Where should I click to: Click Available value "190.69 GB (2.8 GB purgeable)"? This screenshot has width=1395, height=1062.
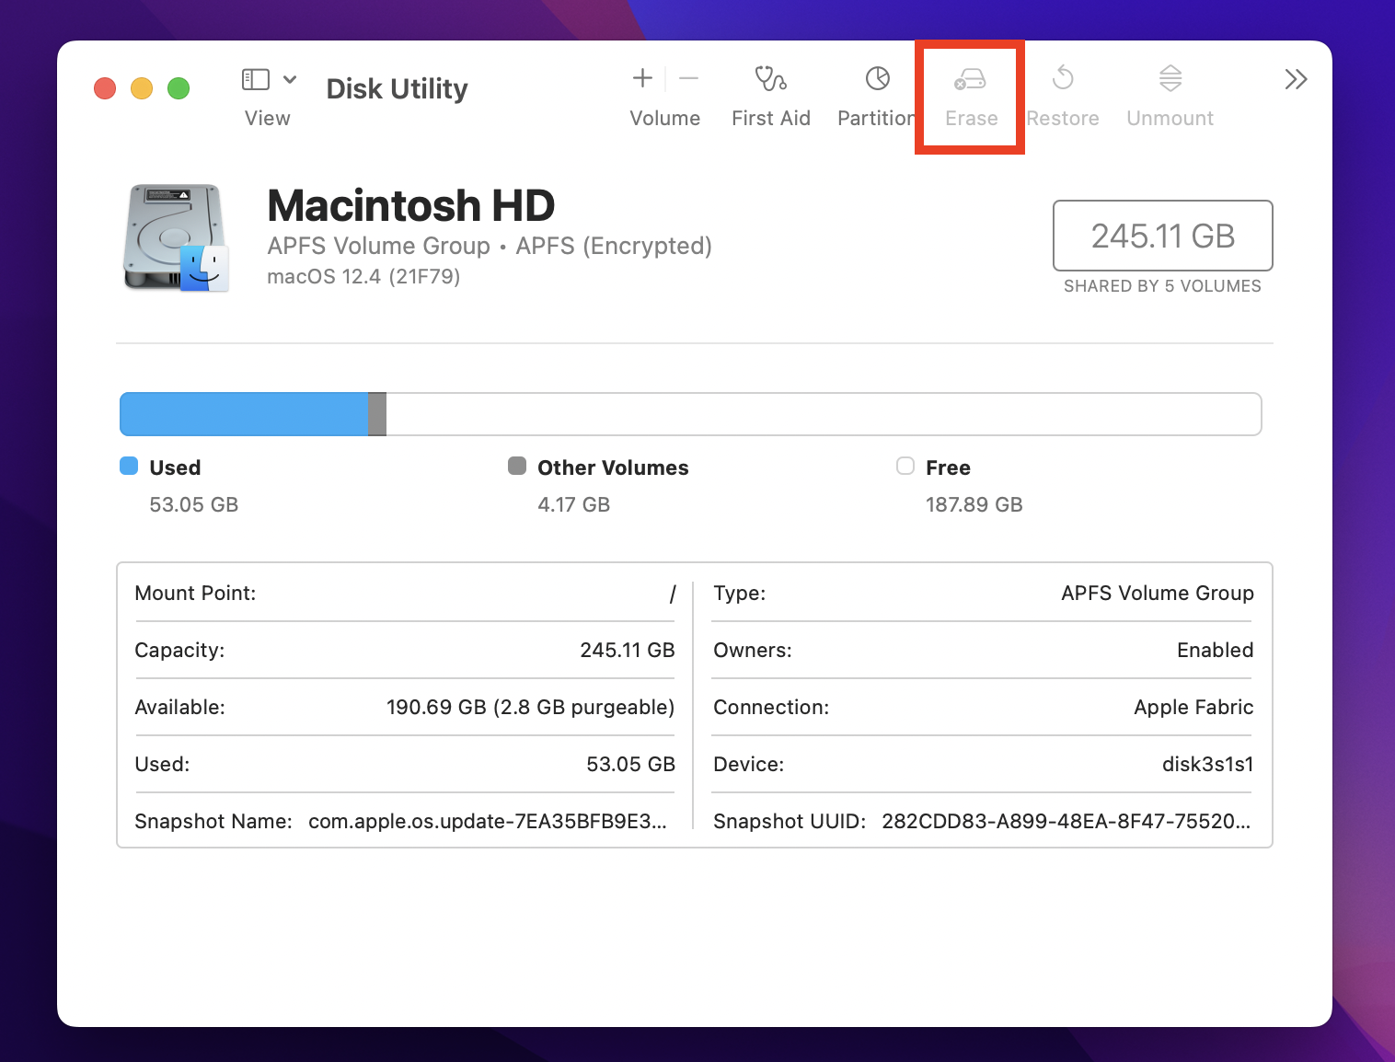pyautogui.click(x=530, y=708)
